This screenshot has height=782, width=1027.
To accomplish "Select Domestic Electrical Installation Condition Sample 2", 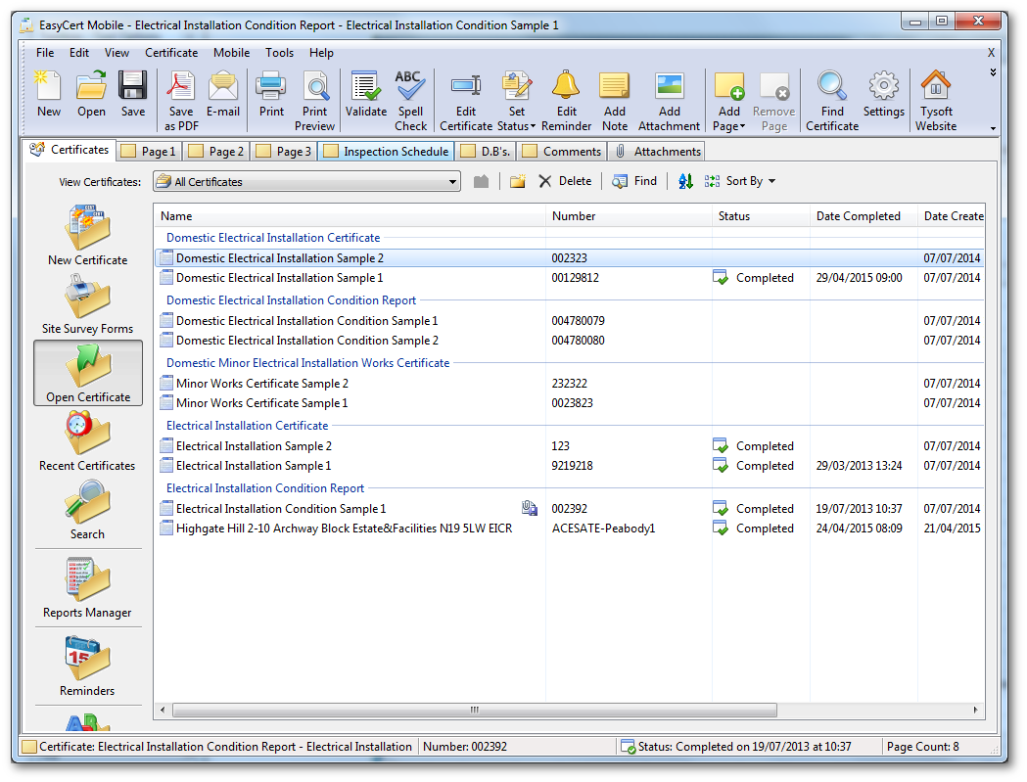I will click(x=569, y=341).
